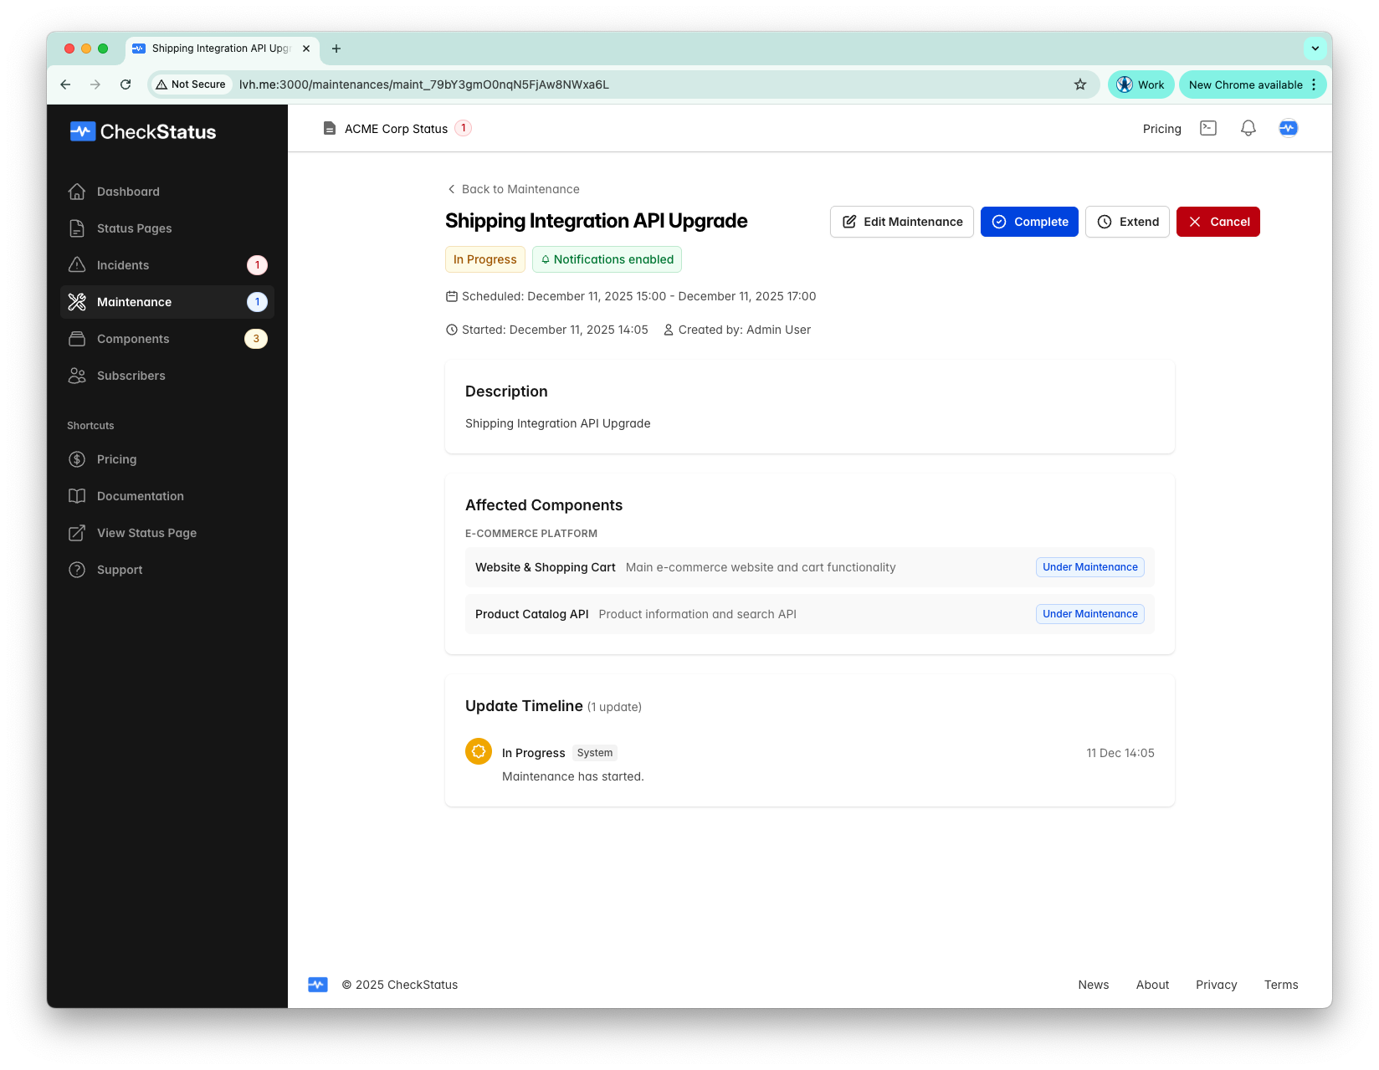Image resolution: width=1379 pixels, height=1070 pixels.
Task: Reload the page in browser
Action: tap(126, 84)
